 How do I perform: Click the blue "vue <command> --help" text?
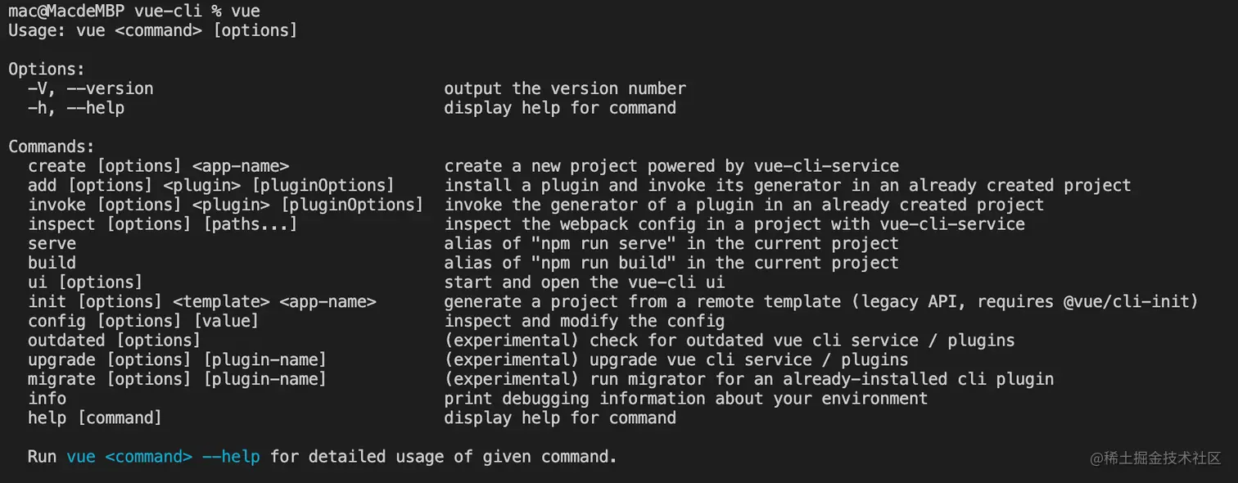(164, 457)
